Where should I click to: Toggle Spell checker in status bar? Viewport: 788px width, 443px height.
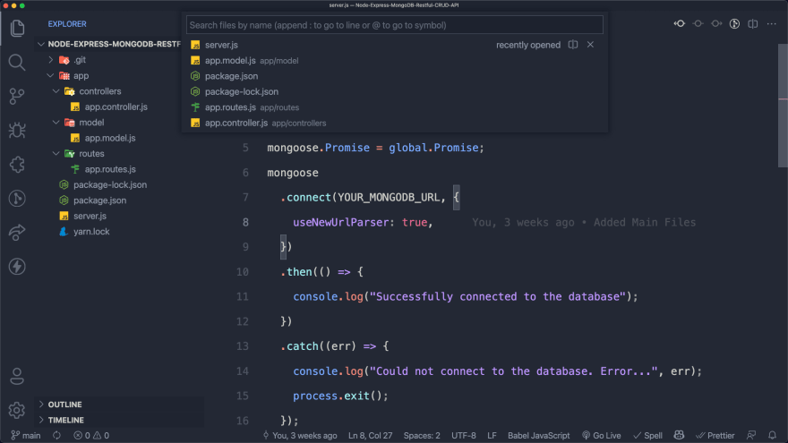click(648, 436)
